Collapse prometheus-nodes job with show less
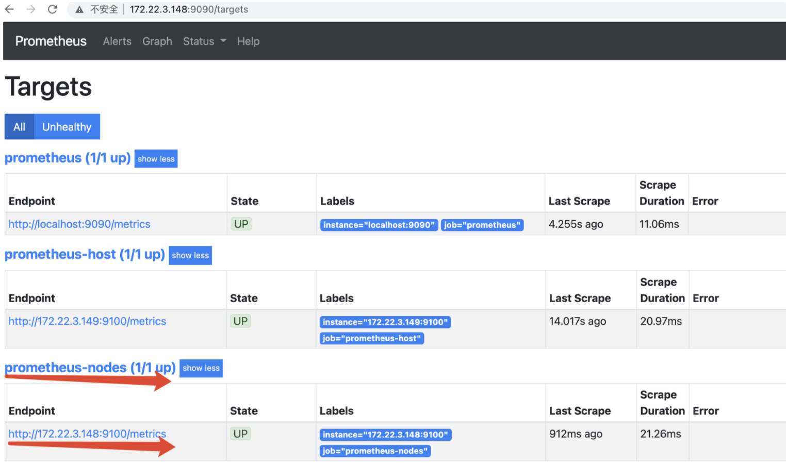 pyautogui.click(x=201, y=368)
